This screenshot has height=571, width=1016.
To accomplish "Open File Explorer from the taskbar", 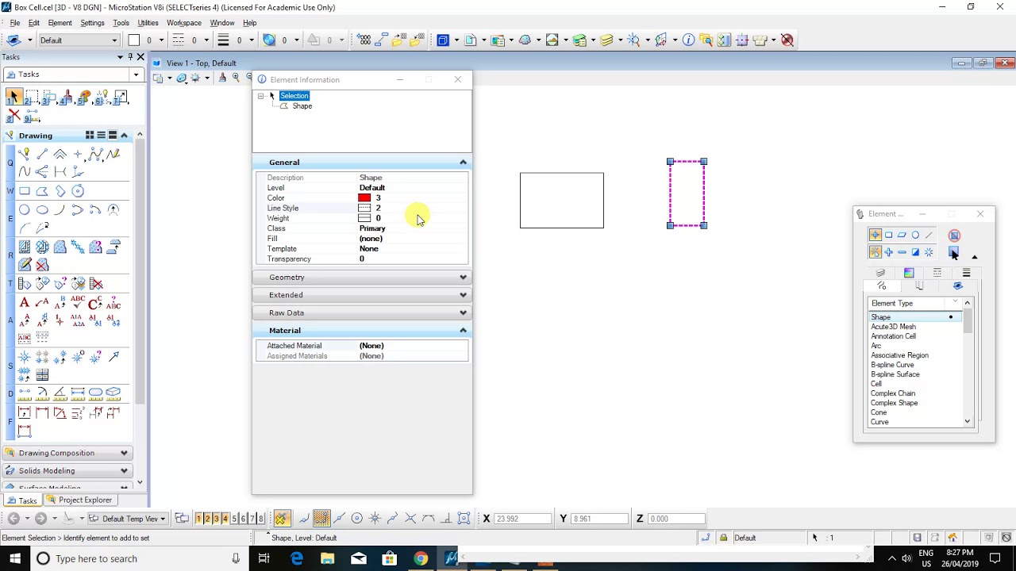I will click(x=327, y=558).
